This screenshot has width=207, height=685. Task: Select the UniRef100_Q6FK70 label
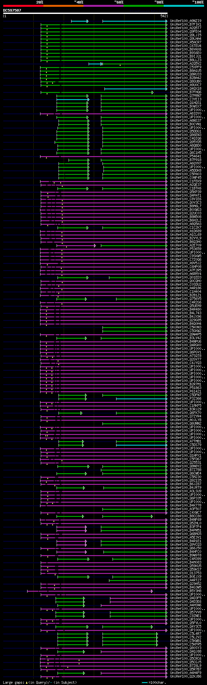[x=186, y=413]
